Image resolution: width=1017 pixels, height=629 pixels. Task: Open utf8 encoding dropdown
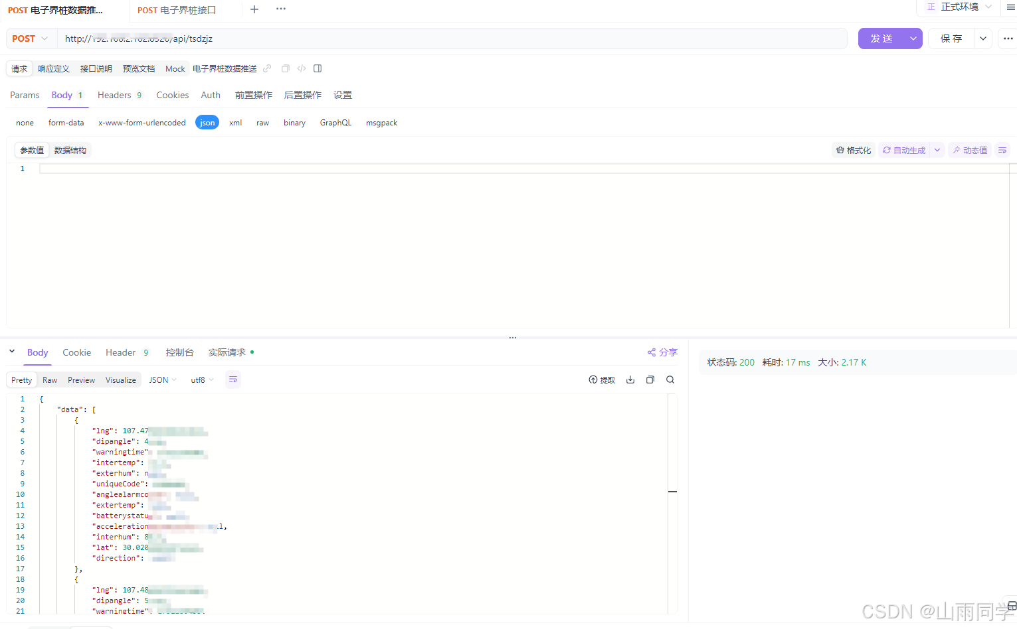pos(202,380)
